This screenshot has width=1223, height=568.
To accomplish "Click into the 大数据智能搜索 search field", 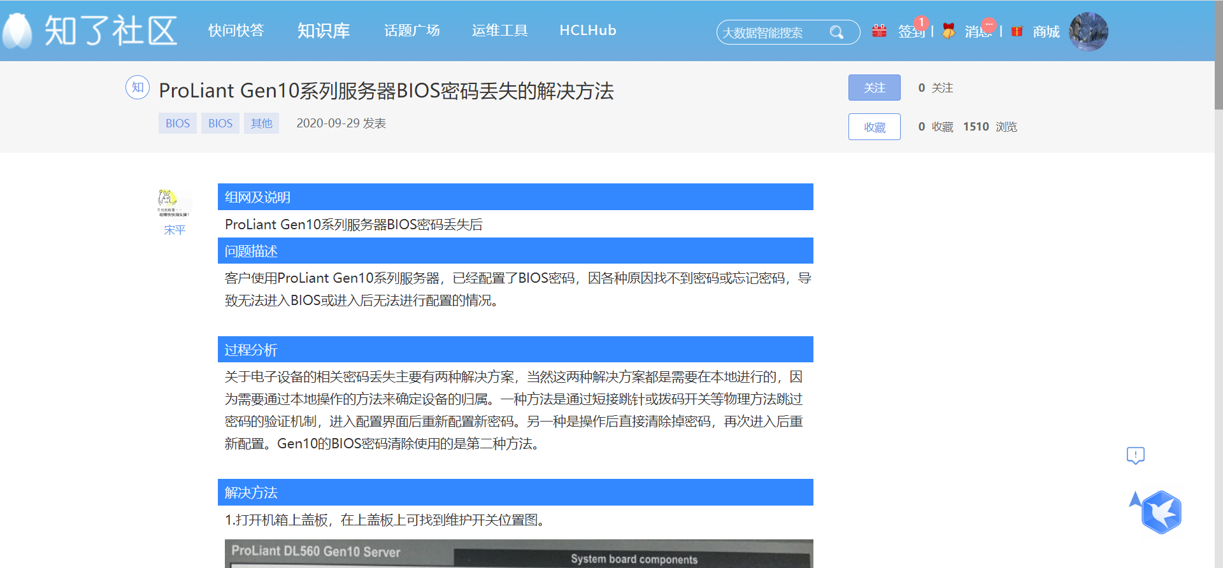I will pyautogui.click(x=771, y=32).
